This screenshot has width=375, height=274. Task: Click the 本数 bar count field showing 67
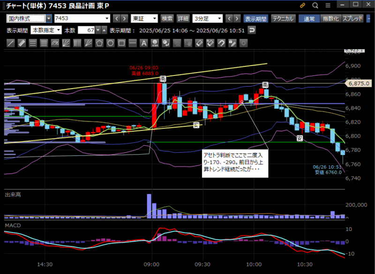(86, 30)
